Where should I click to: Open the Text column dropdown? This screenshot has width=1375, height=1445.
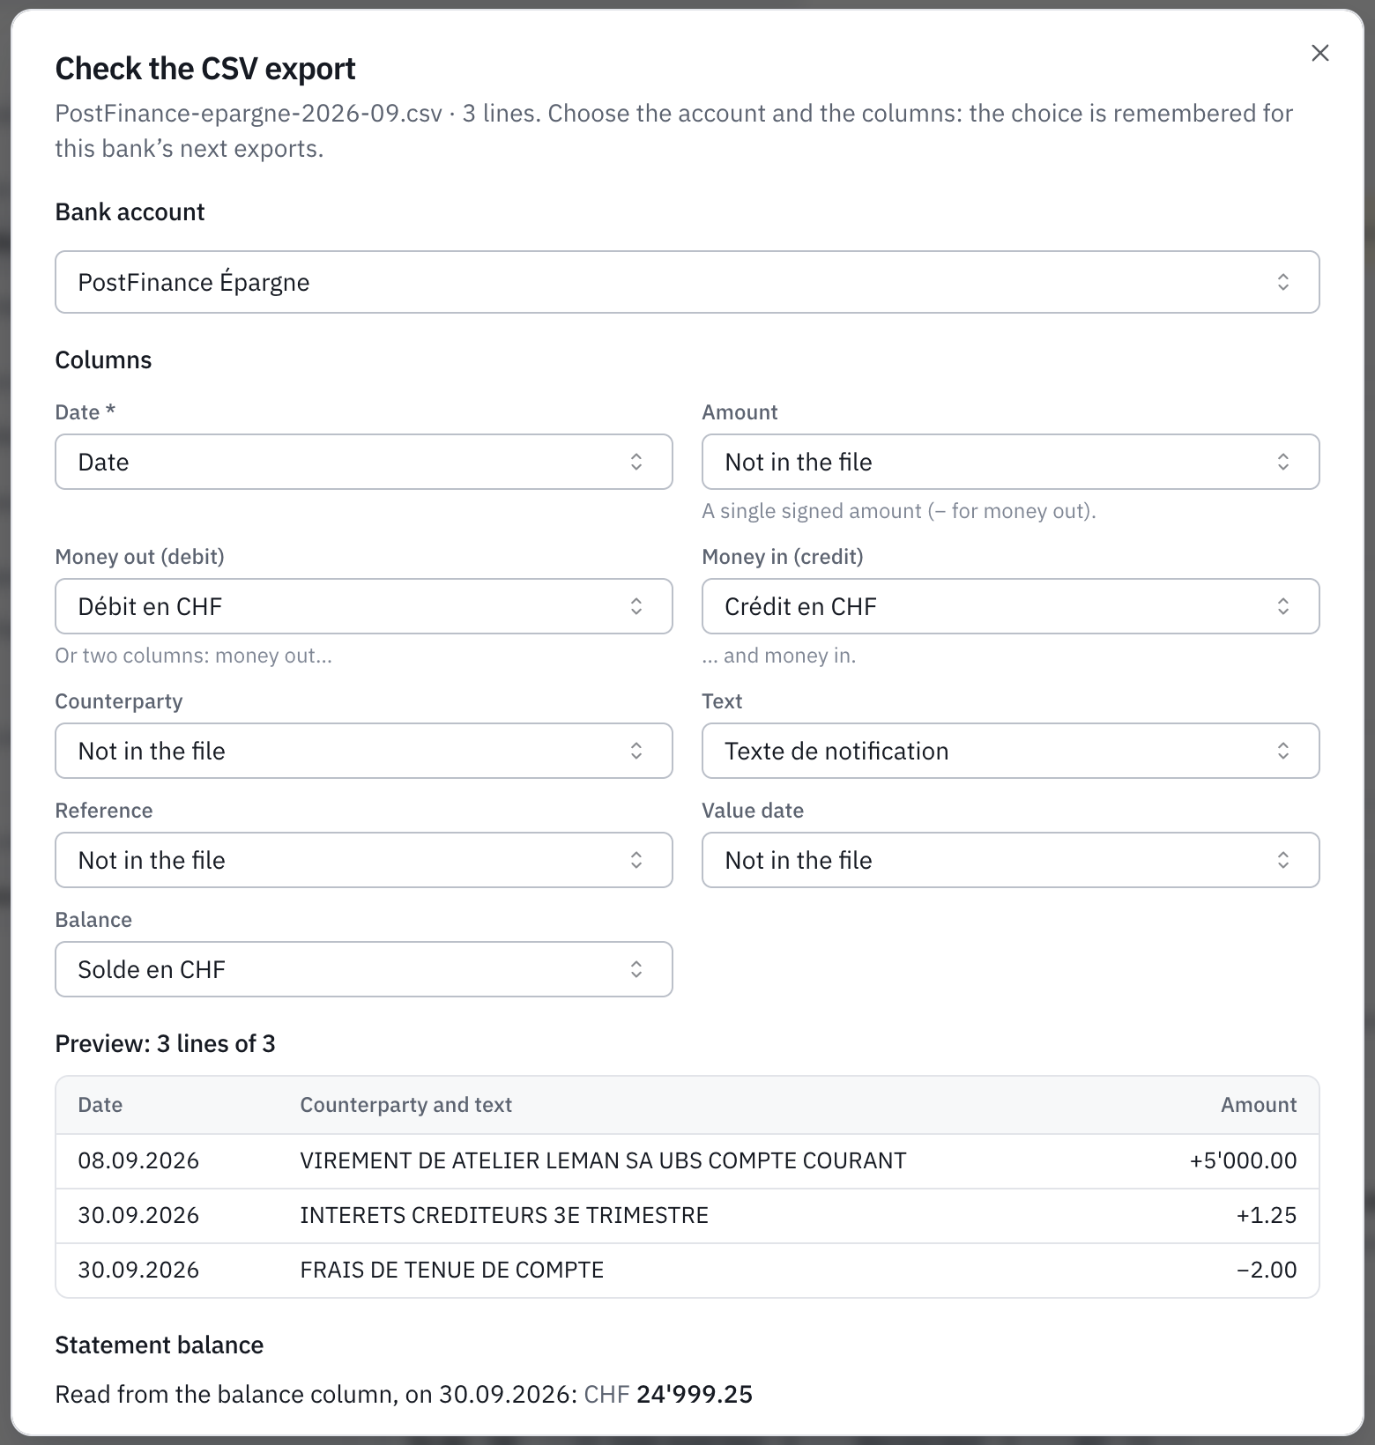[x=1011, y=751]
